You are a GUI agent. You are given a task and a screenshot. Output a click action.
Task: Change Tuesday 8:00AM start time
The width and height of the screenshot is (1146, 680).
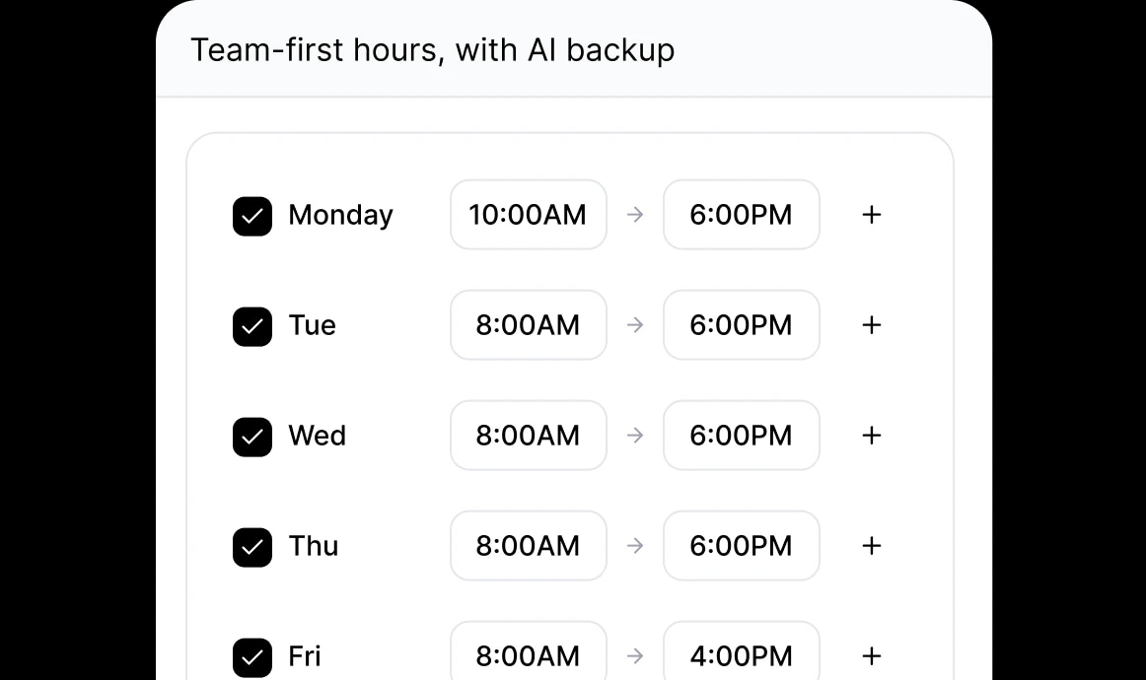coord(528,325)
